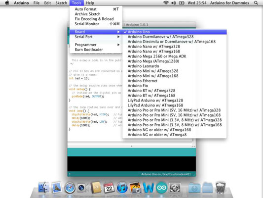Open the Edit menu
263x198 pixels.
coord(47,3)
